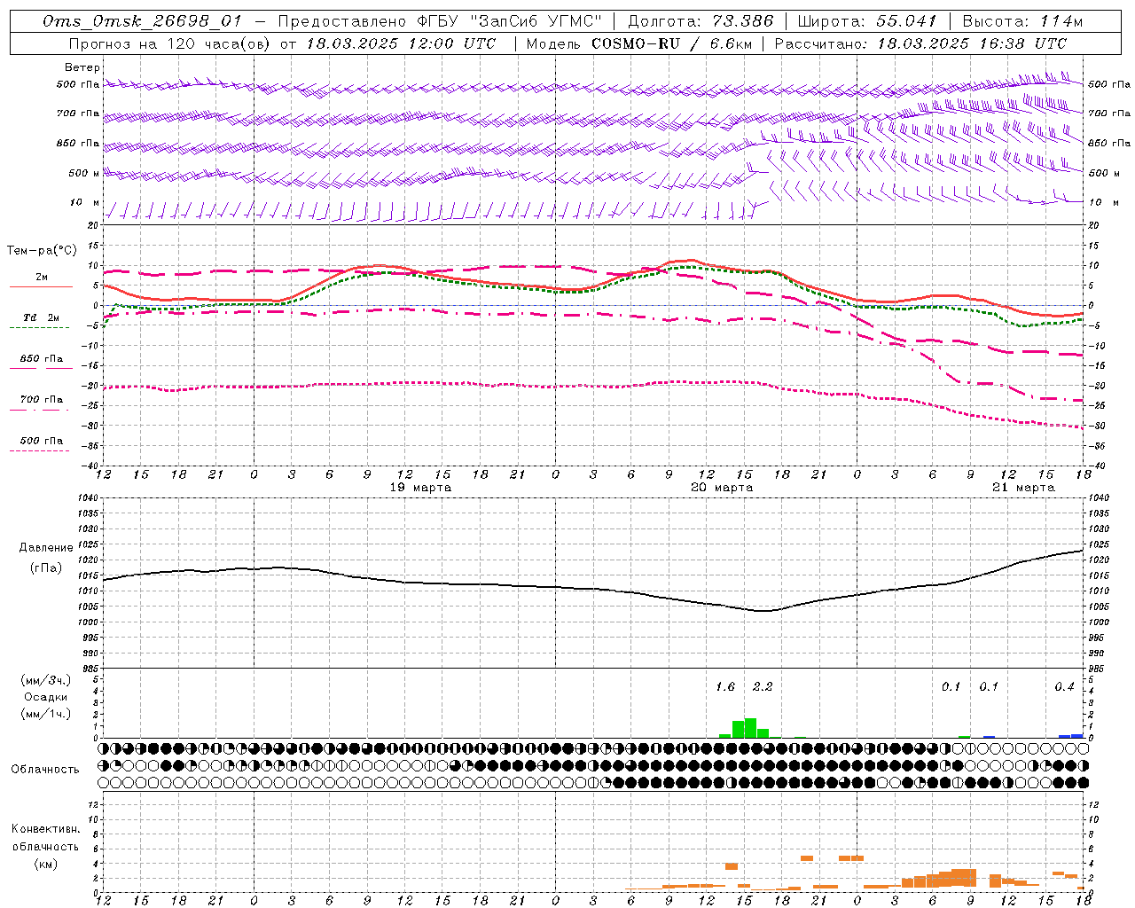This screenshot has height=908, width=1135.
Task: Click the '10 м' wind level label on left
Action: pyautogui.click(x=85, y=203)
